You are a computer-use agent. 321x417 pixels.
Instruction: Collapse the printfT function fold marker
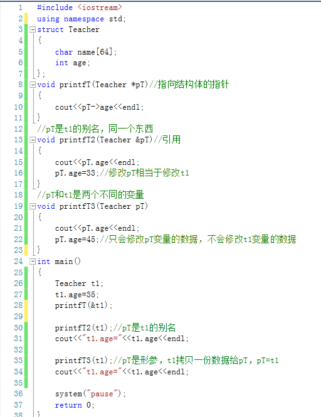point(33,85)
